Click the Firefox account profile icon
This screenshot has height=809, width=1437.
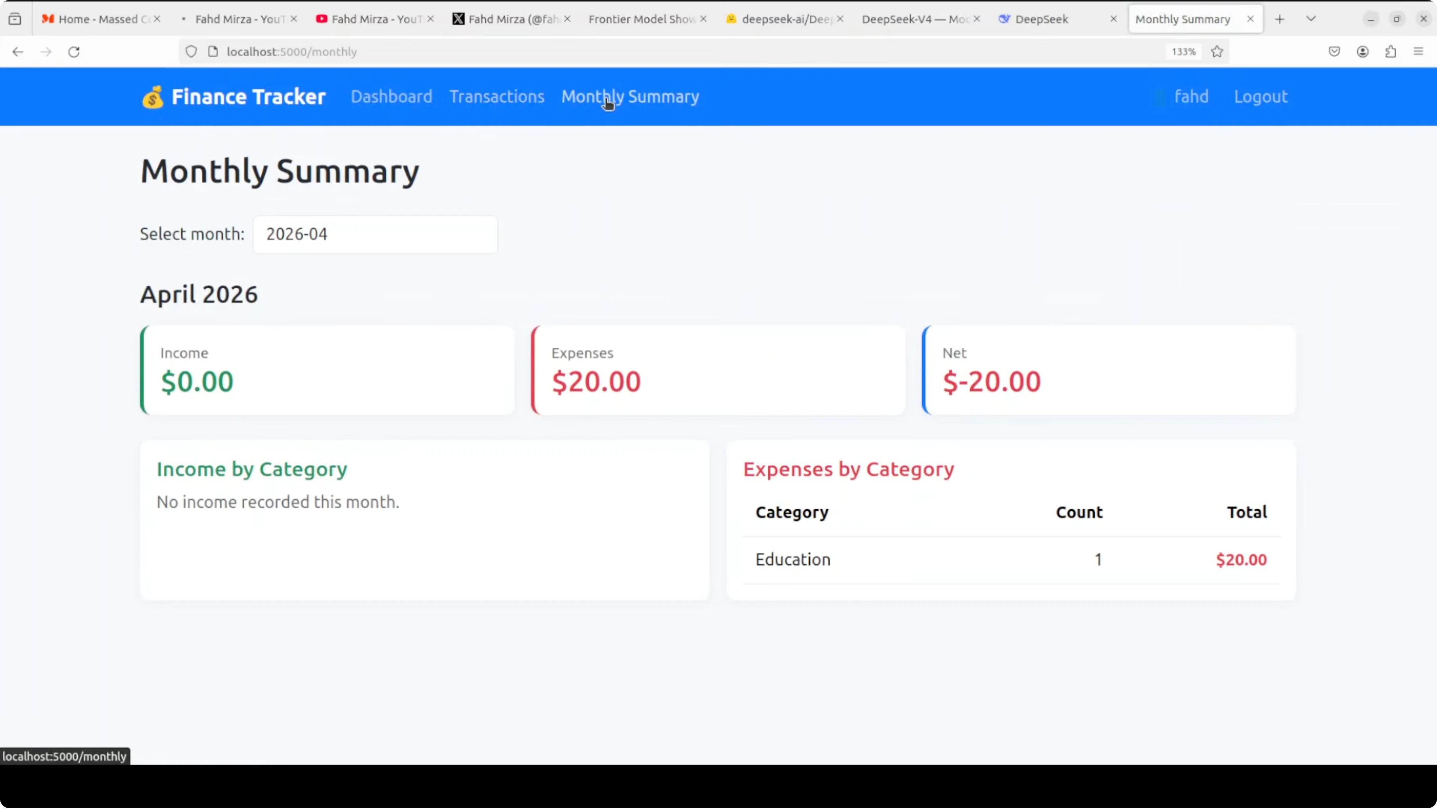tap(1362, 52)
